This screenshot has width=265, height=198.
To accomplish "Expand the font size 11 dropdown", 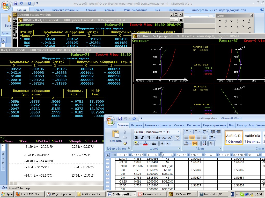I will [x=178, y=132].
